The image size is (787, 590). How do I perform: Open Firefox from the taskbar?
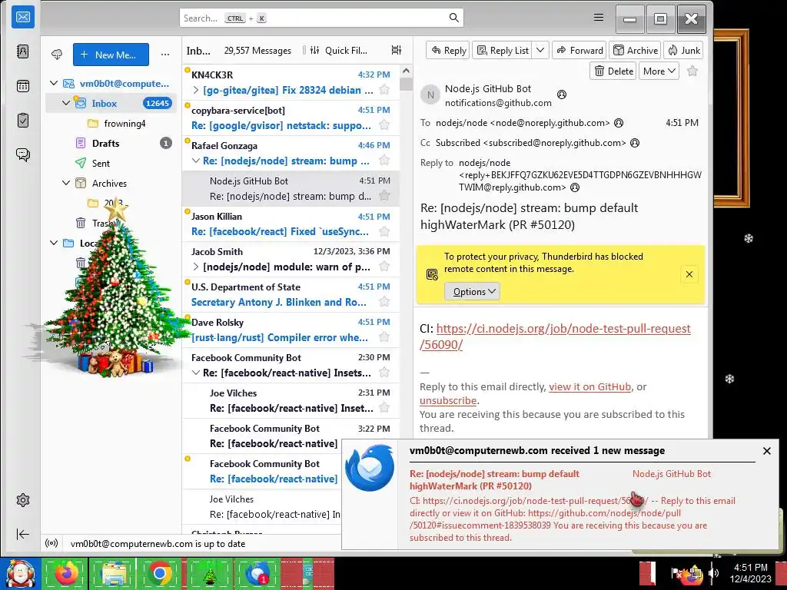coord(66,573)
